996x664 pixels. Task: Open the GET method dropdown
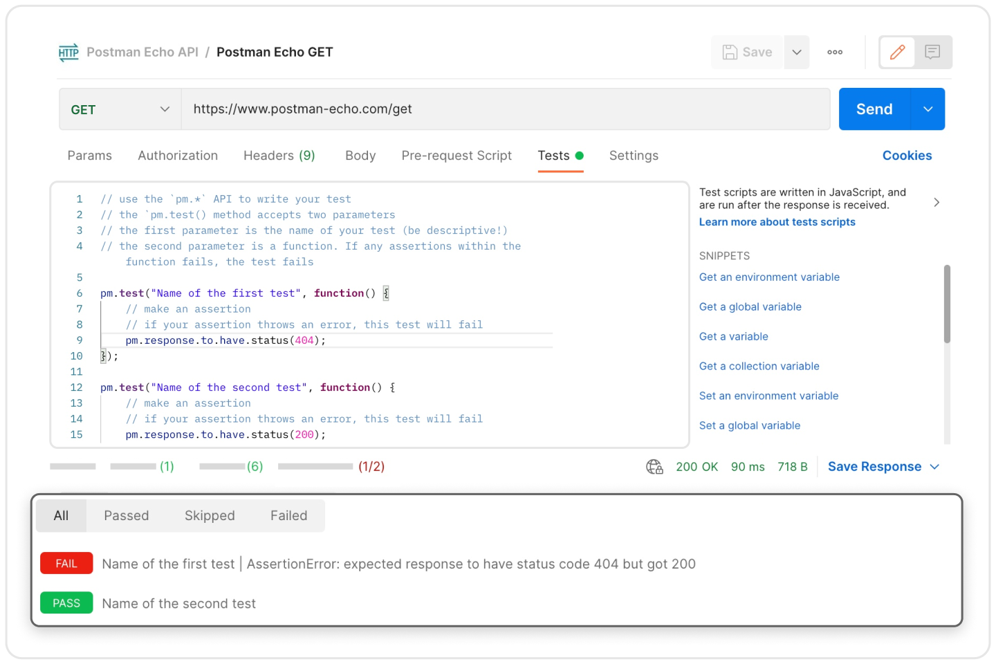tap(119, 109)
